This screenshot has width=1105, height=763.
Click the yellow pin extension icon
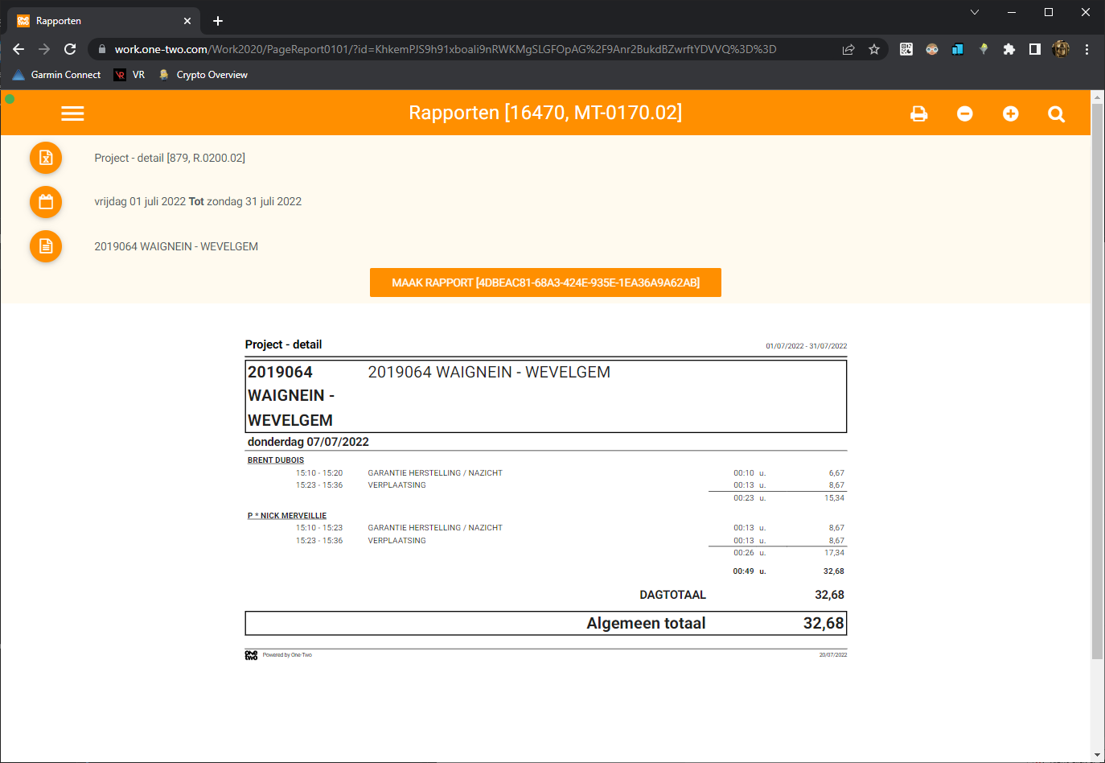click(984, 49)
